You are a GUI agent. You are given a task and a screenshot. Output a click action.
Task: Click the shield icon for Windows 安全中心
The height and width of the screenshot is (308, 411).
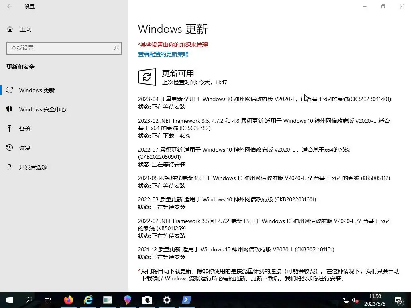pos(10,109)
